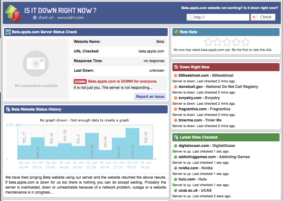Click the green status icon beside digitalocean.com
283x201 pixels.
click(175, 146)
